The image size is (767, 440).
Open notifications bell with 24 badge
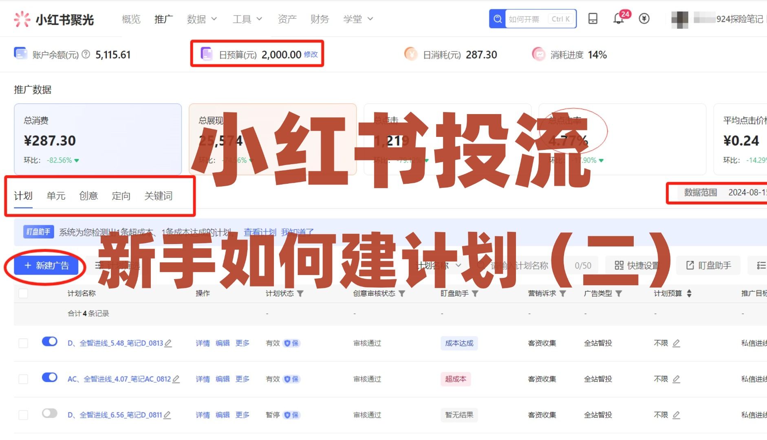(x=619, y=19)
